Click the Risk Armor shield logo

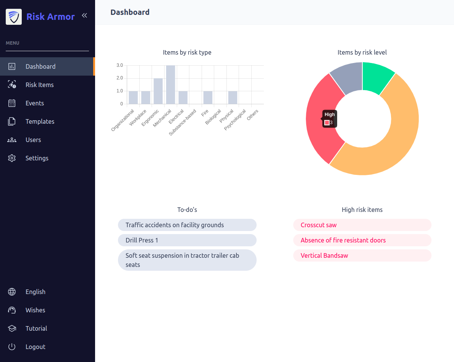pyautogui.click(x=14, y=17)
